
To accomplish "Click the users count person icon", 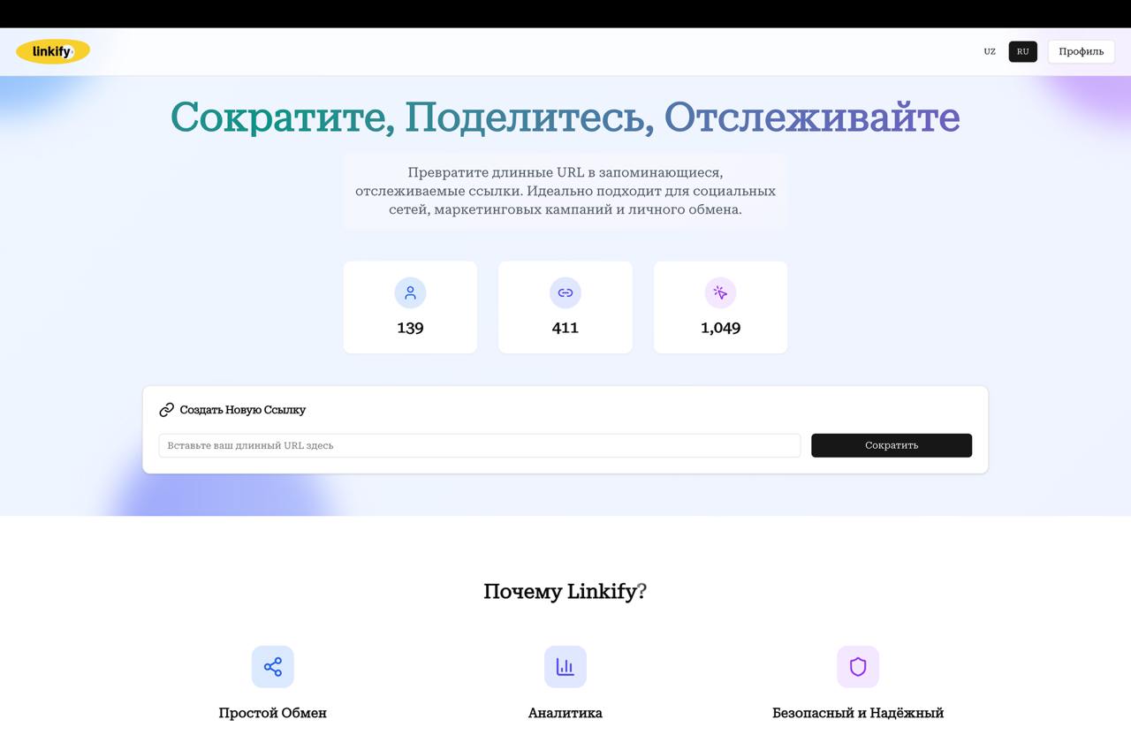I will (410, 293).
